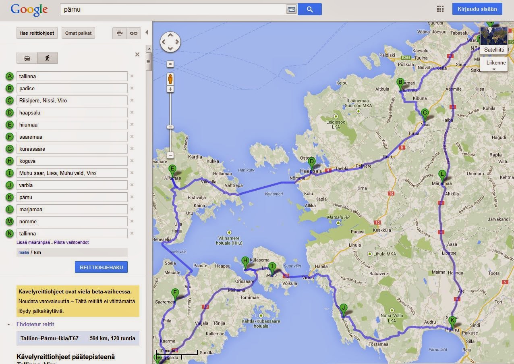Click Omat paikat button
Image resolution: width=514 pixels, height=364 pixels.
tap(78, 33)
